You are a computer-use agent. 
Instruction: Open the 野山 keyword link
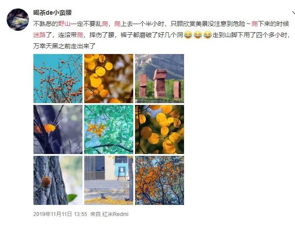coord(64,24)
